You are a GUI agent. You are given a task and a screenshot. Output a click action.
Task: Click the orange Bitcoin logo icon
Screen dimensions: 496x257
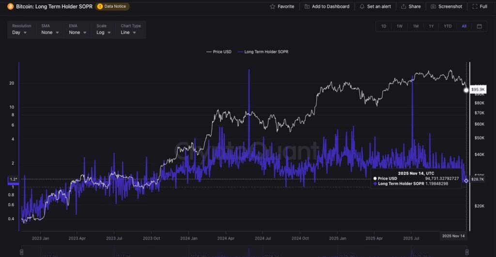pyautogui.click(x=10, y=7)
